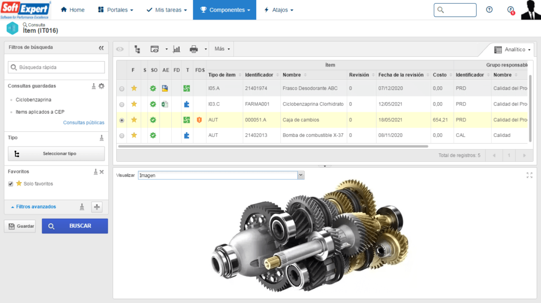The image size is (541, 303).
Task: Open the saved queries settings gear
Action: coord(101,86)
